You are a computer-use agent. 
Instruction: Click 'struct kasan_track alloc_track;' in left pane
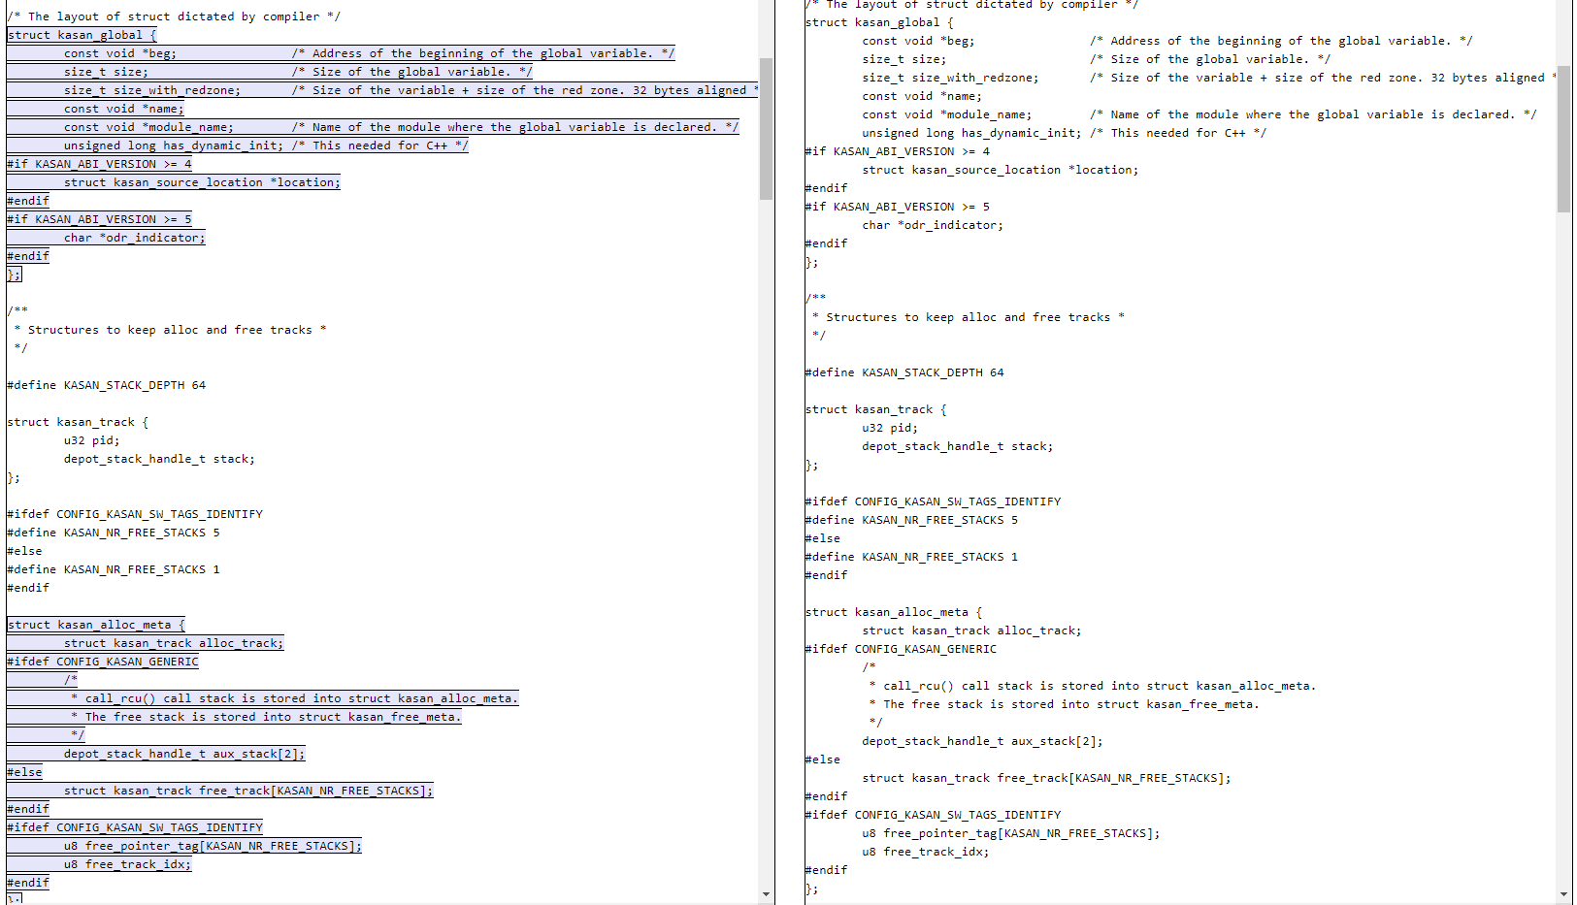tap(174, 643)
